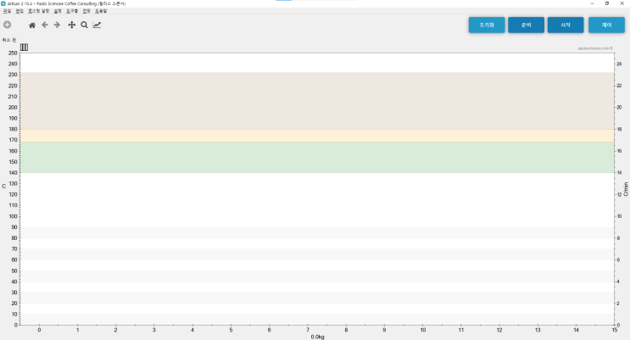The image size is (630, 340).
Task: Click the artisan.plus gray plus icon
Action: point(8,25)
